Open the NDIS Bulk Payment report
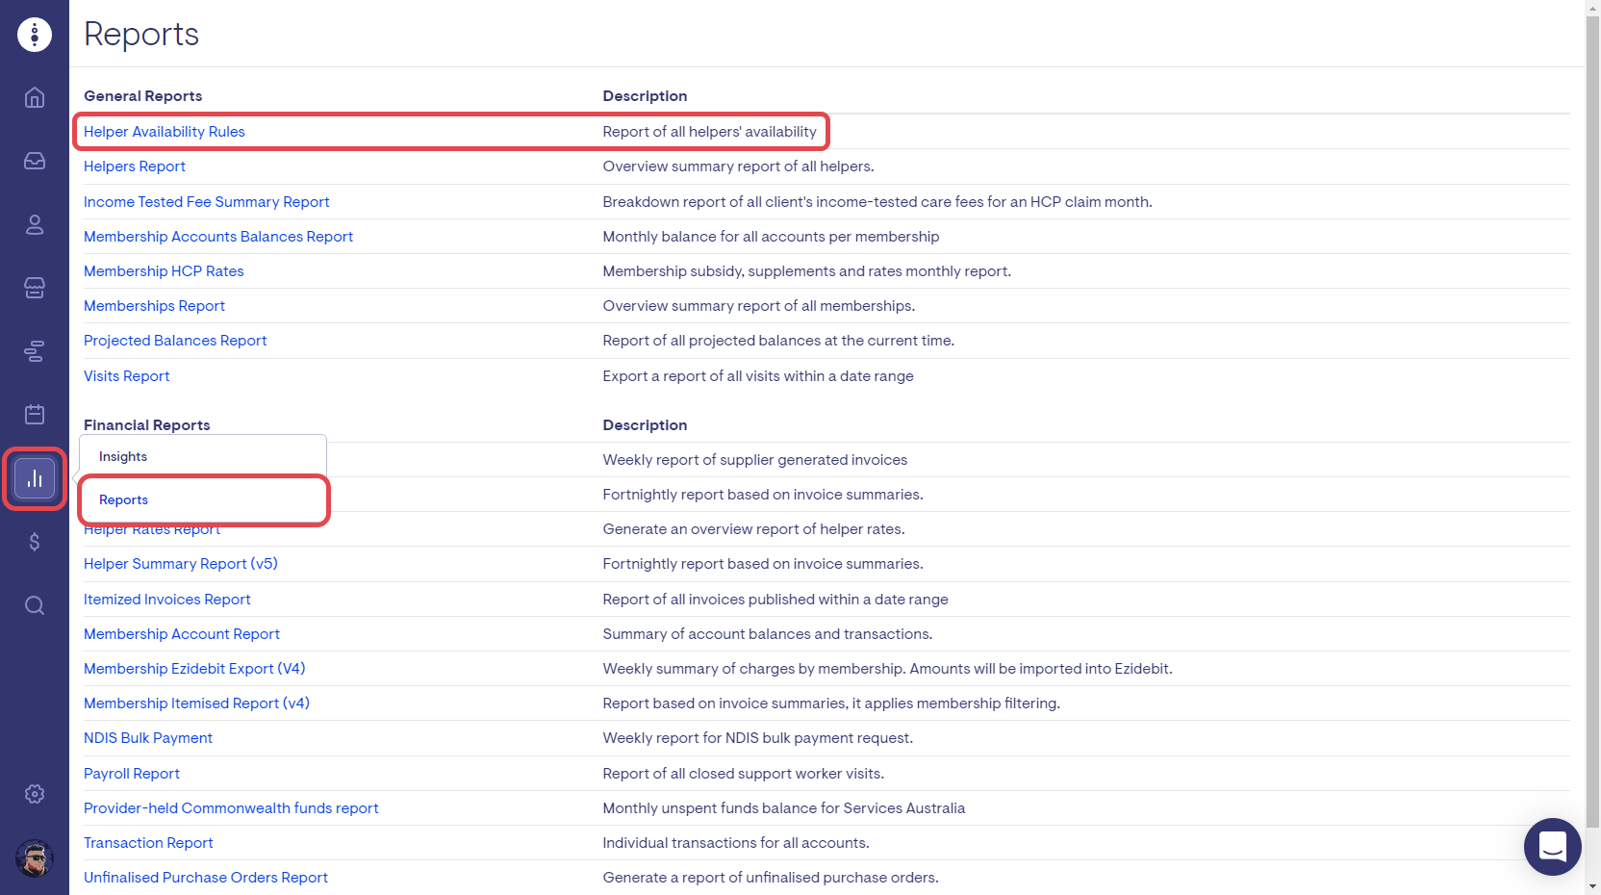 pos(148,738)
